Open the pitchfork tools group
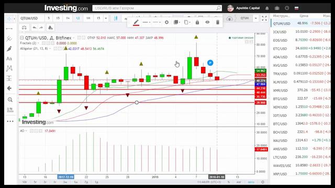 point(9,39)
